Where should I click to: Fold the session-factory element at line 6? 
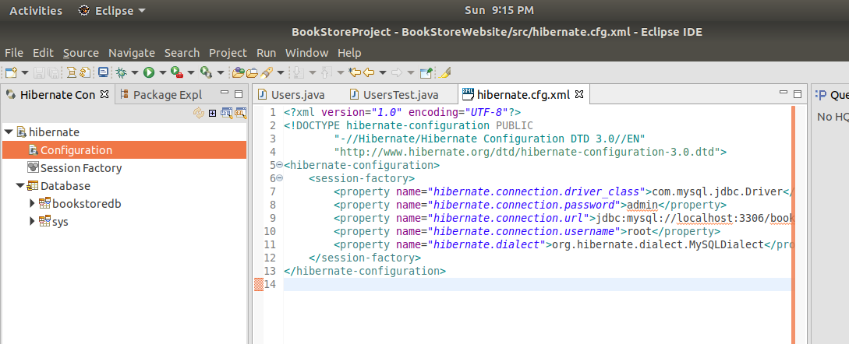(x=279, y=178)
